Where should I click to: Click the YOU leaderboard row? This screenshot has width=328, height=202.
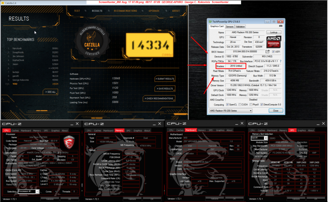click(33, 84)
